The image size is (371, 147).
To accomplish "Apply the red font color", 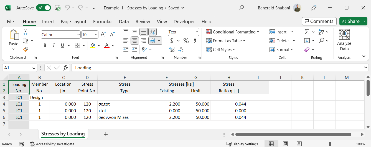I will (x=107, y=46).
